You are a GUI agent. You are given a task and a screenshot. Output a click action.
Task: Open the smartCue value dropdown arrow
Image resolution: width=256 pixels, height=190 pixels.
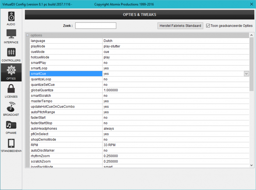tap(246, 74)
